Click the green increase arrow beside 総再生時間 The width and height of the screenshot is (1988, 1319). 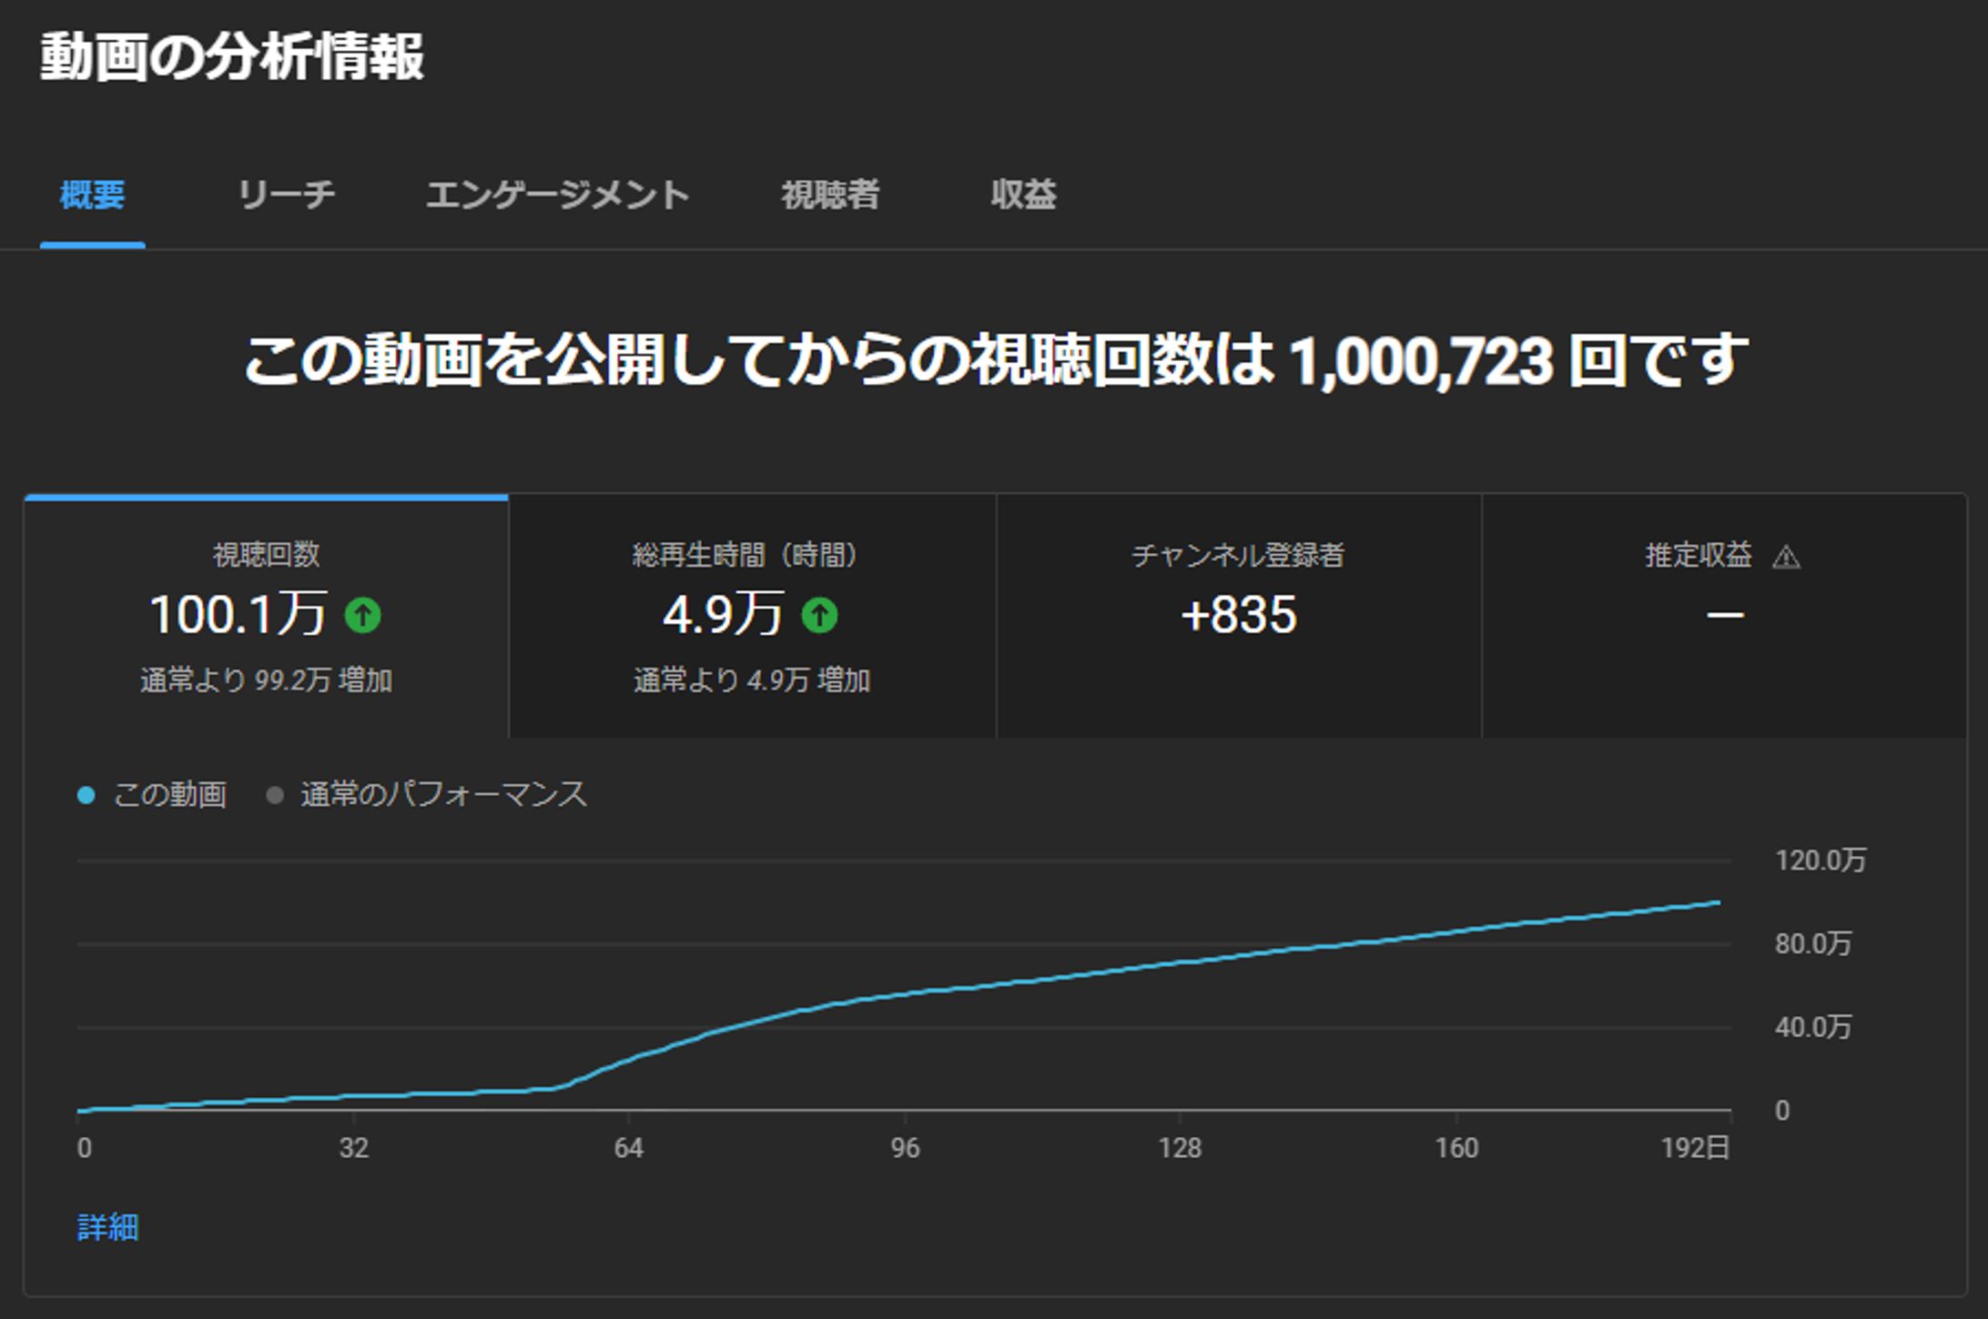point(820,617)
